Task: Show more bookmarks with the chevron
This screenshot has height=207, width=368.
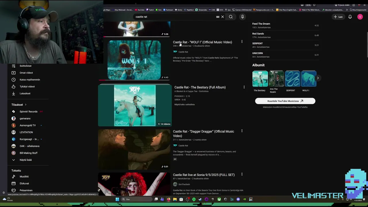Action: click(x=347, y=10)
